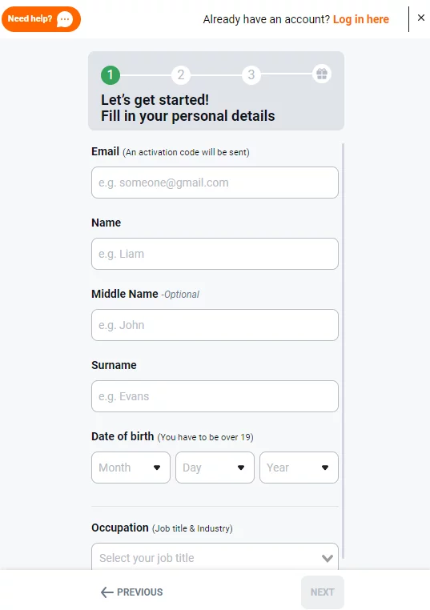Expand the Select your job title dropdown
Image resolution: width=430 pixels, height=610 pixels.
(215, 556)
